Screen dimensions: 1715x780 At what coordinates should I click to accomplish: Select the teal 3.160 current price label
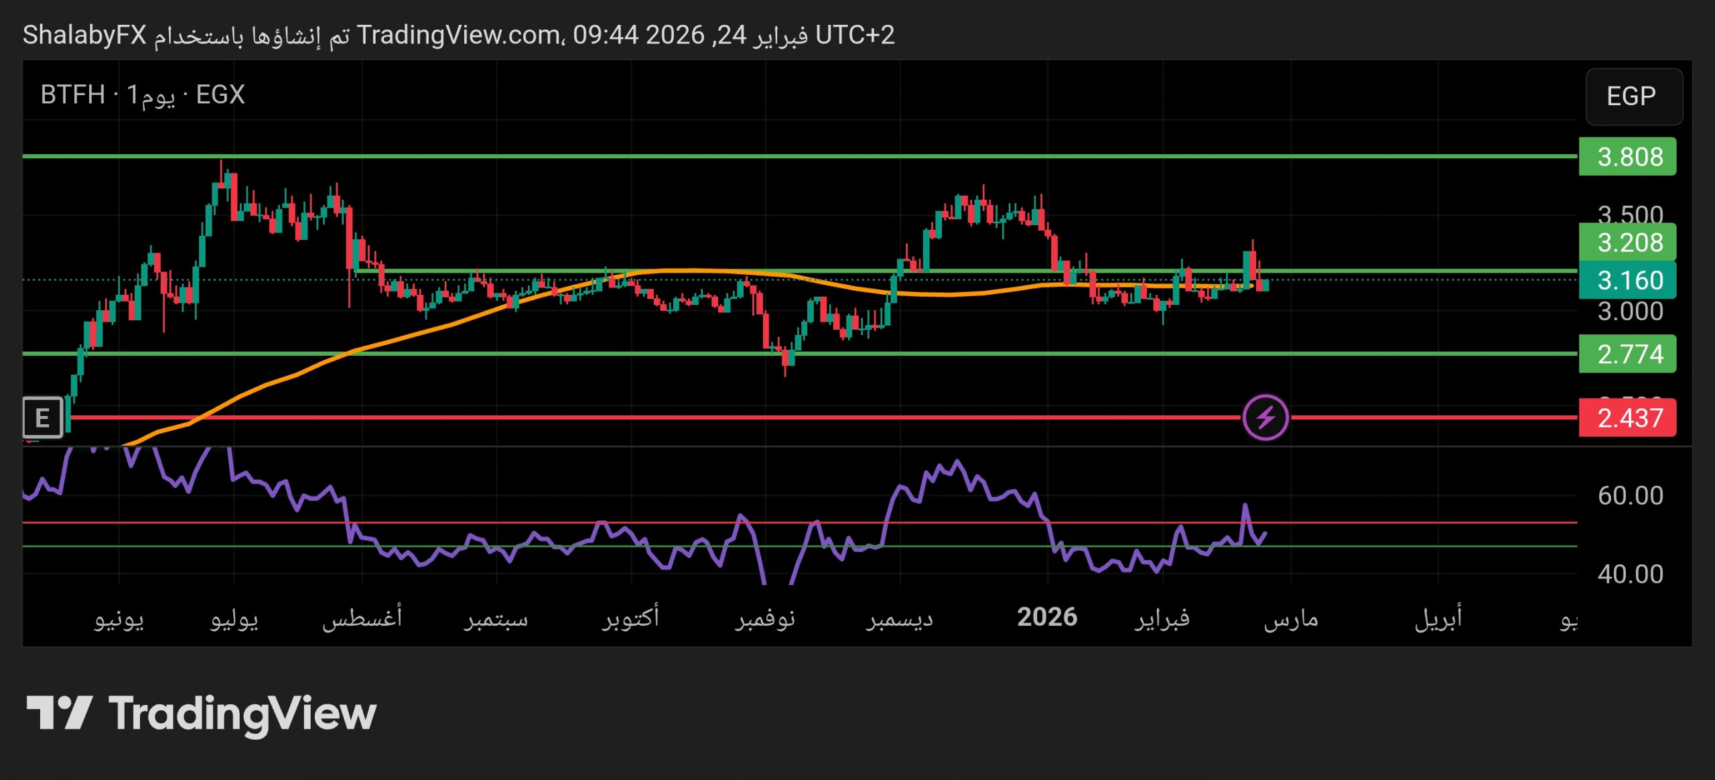(x=1628, y=281)
